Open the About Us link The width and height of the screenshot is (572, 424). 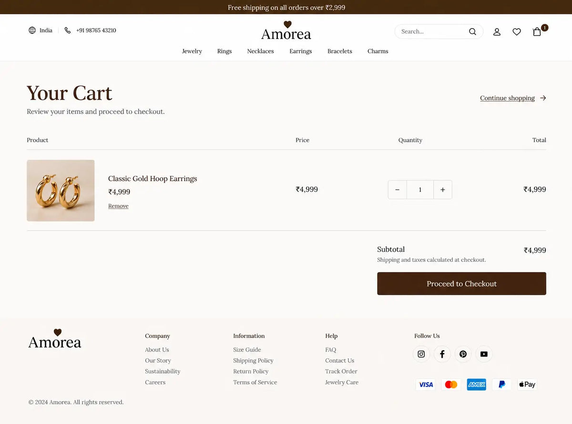[x=157, y=350]
